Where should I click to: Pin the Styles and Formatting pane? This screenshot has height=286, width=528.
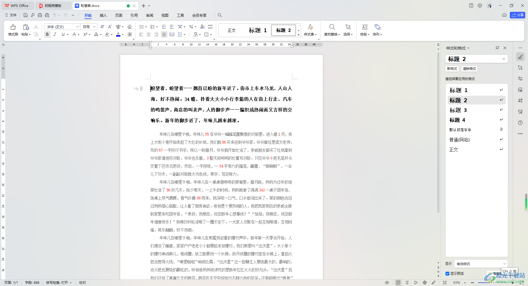tap(497, 48)
